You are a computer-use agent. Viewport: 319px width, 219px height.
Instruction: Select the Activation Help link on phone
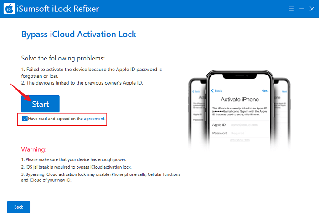click(x=240, y=140)
